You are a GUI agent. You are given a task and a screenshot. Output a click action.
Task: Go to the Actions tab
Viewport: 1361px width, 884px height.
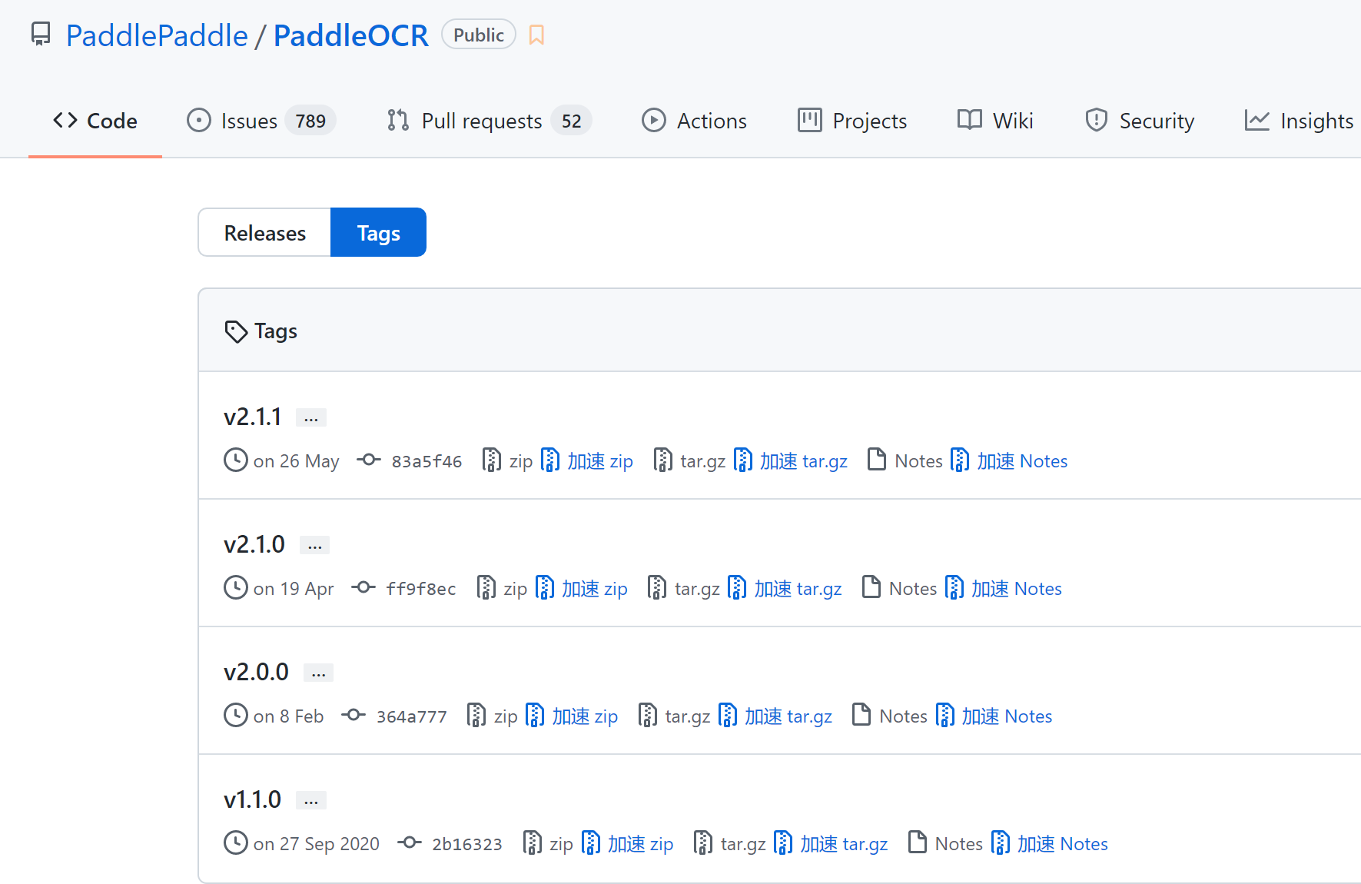695,121
